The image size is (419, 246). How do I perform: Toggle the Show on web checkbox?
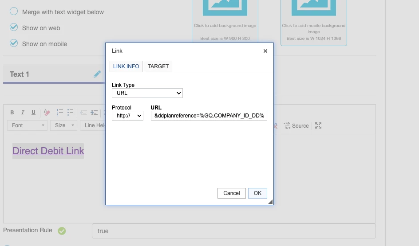[x=14, y=27]
